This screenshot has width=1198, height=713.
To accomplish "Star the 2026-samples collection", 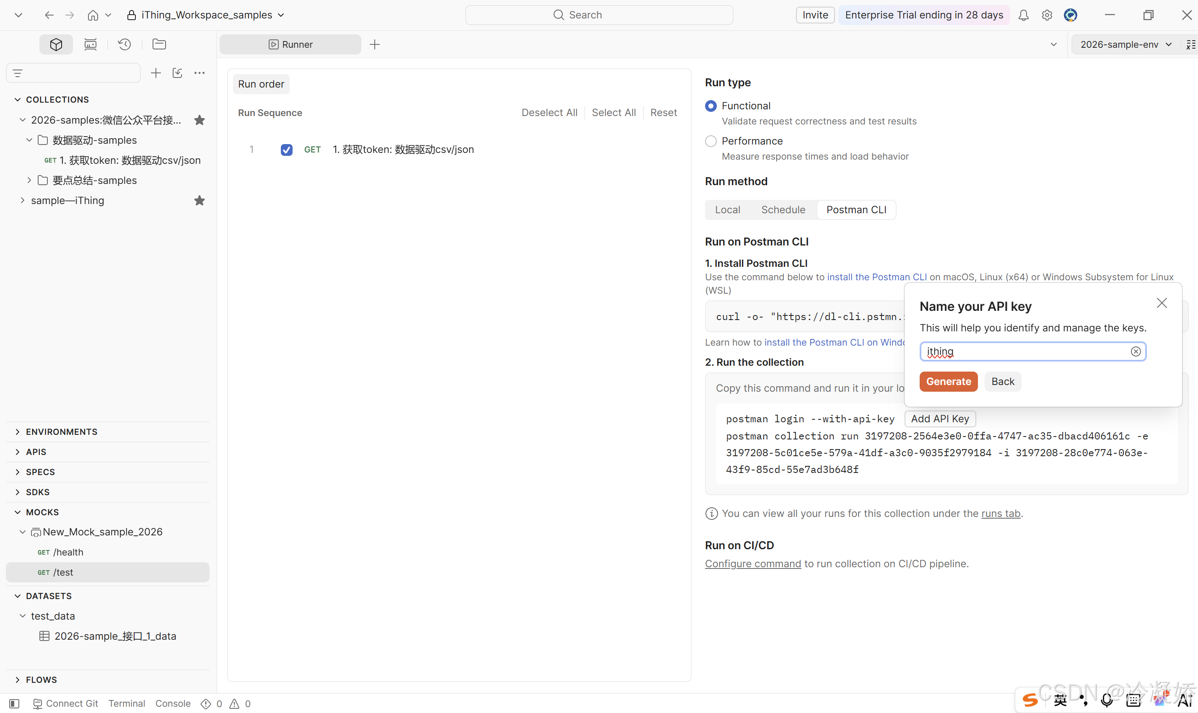I will (x=200, y=120).
